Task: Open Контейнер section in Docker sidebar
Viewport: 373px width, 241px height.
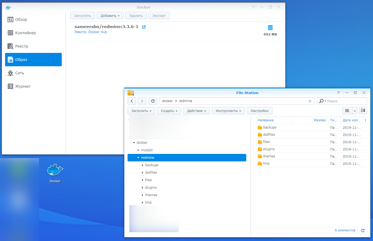Action: [33, 33]
